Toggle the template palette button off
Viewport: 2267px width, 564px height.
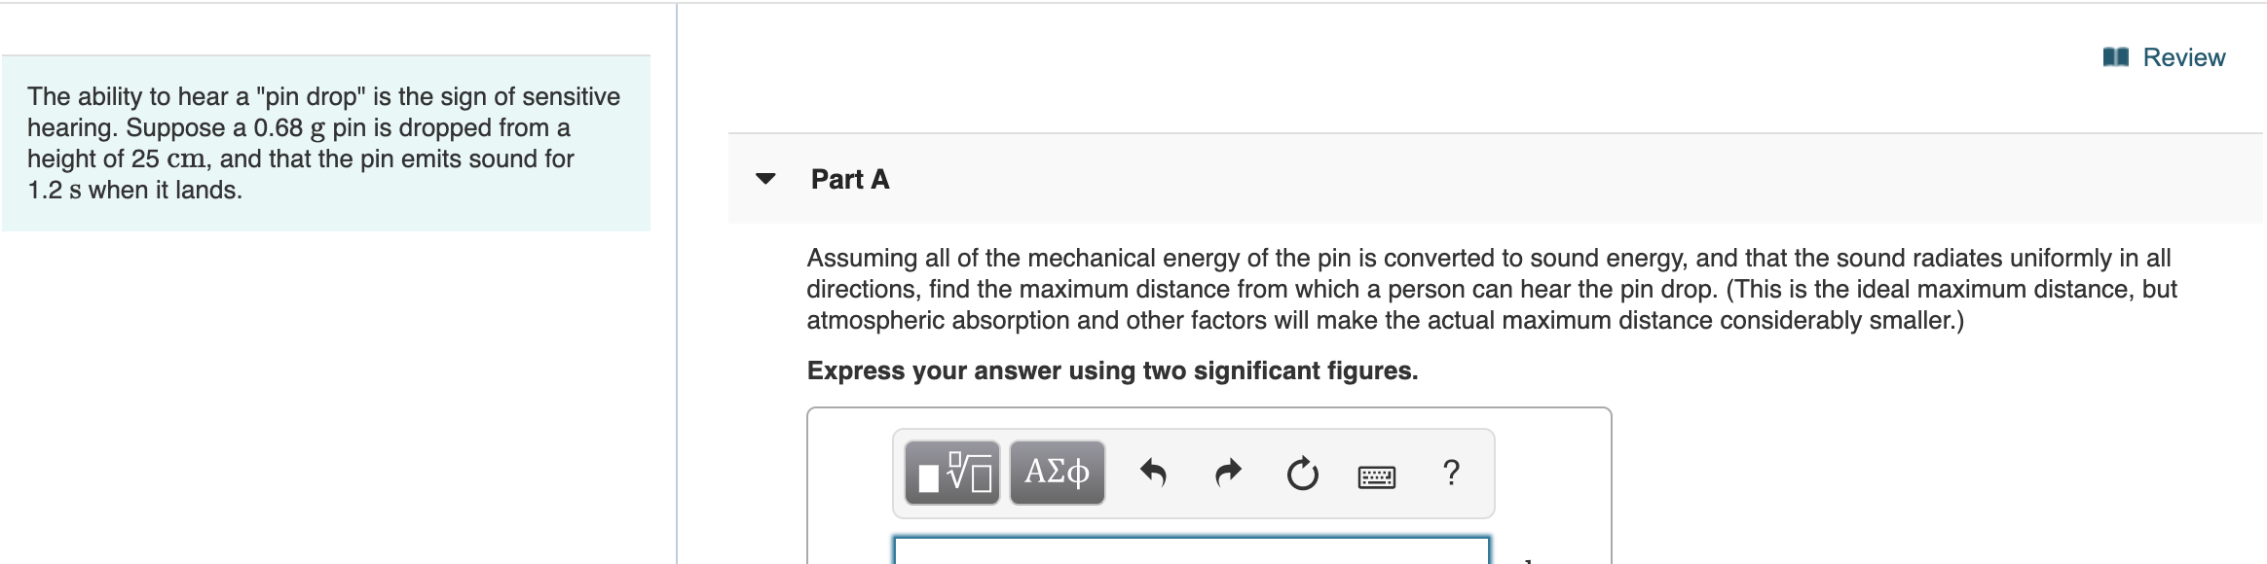coord(949,474)
